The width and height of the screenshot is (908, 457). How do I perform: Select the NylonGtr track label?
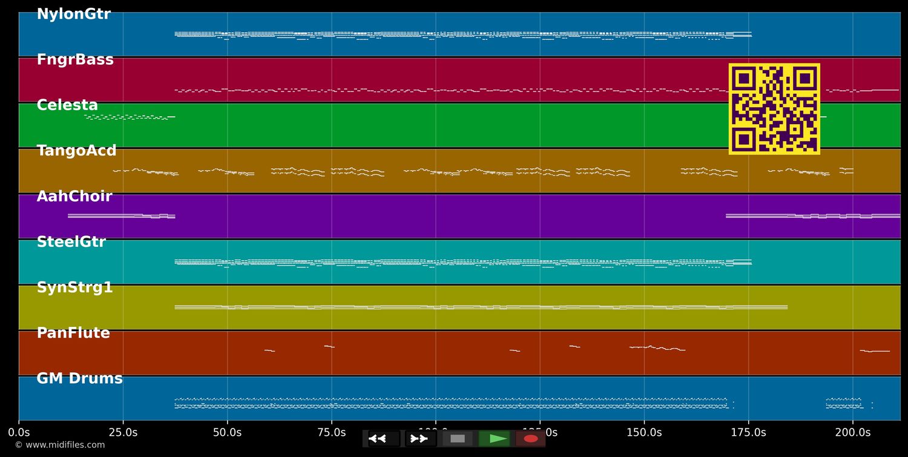73,15
